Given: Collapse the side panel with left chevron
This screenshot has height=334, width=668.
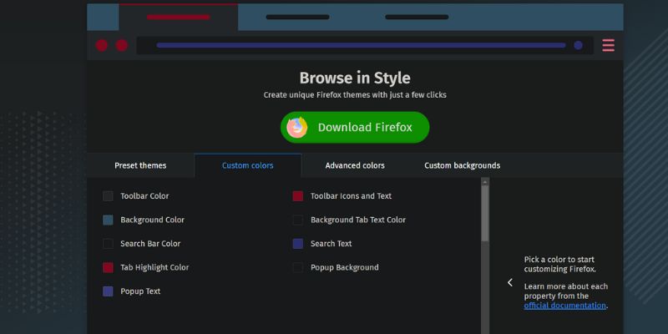Looking at the screenshot, I should [x=510, y=282].
